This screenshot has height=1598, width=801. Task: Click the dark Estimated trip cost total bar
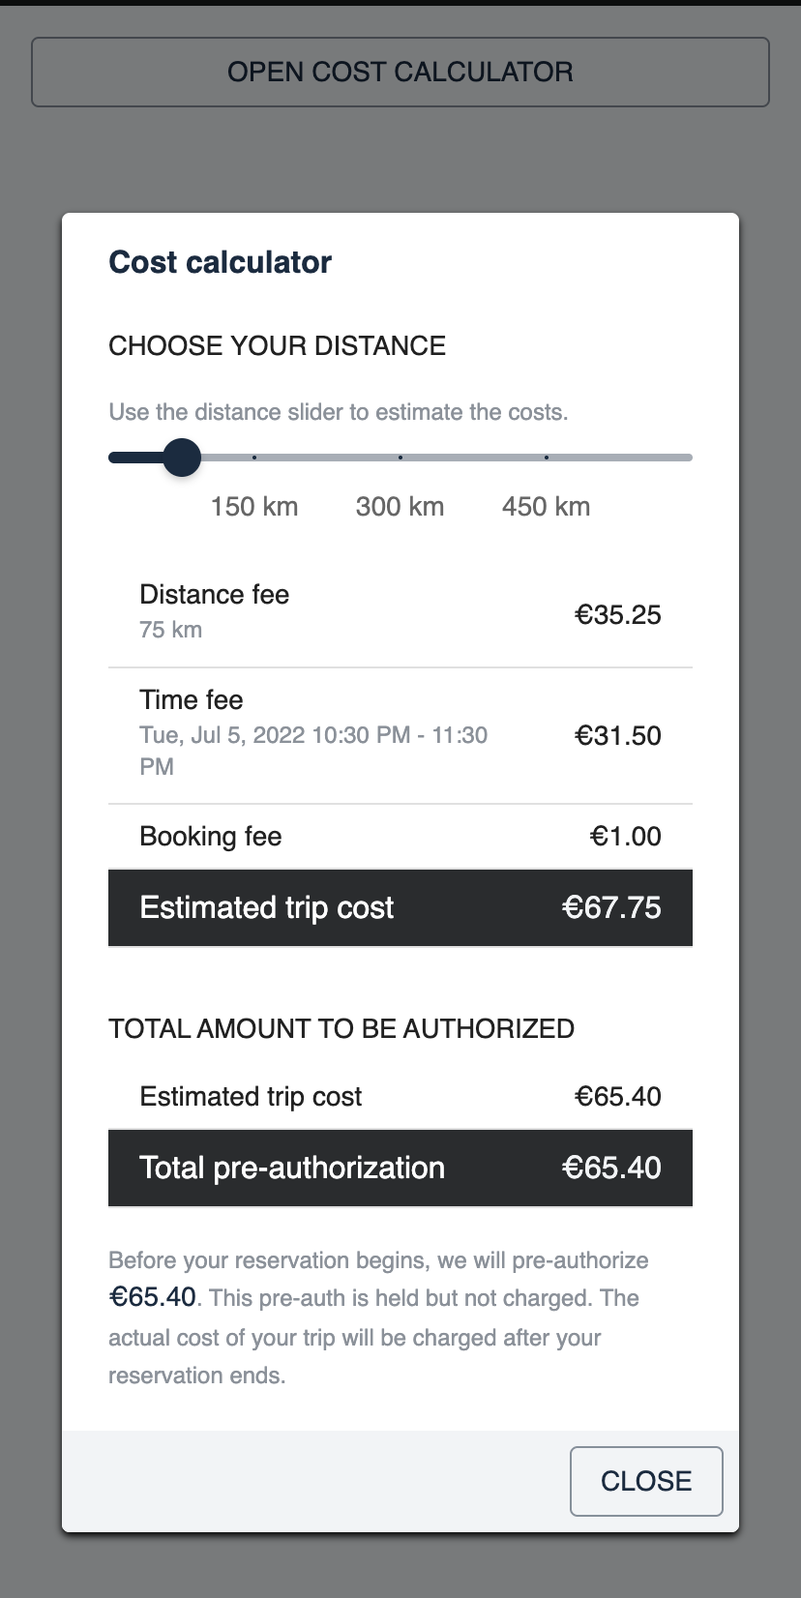click(x=400, y=907)
